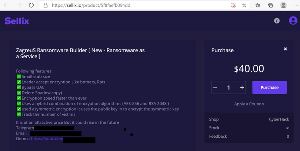This screenshot has width=300, height=151.
Task: Decrease quantity with minus button
Action: (x=215, y=88)
